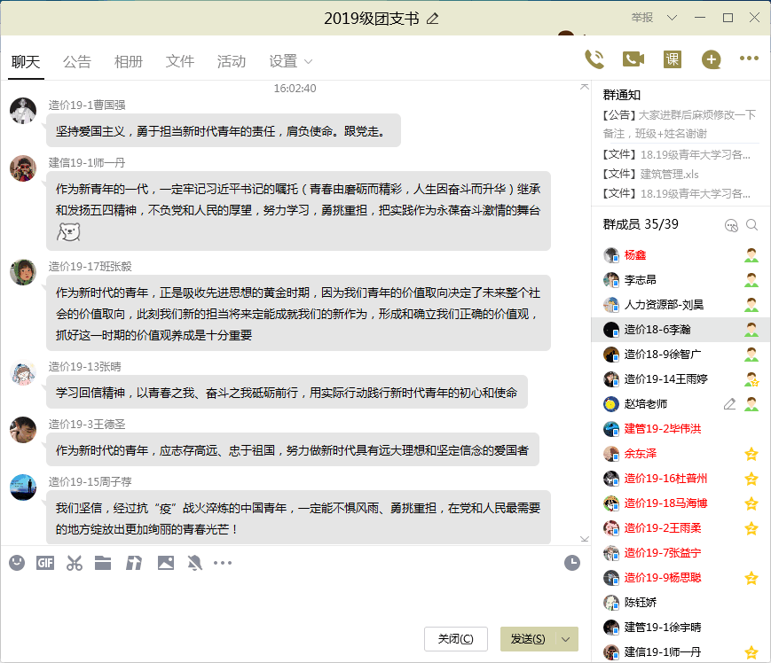The height and width of the screenshot is (663, 771).
Task: Open the emoji picker
Action: tap(17, 563)
